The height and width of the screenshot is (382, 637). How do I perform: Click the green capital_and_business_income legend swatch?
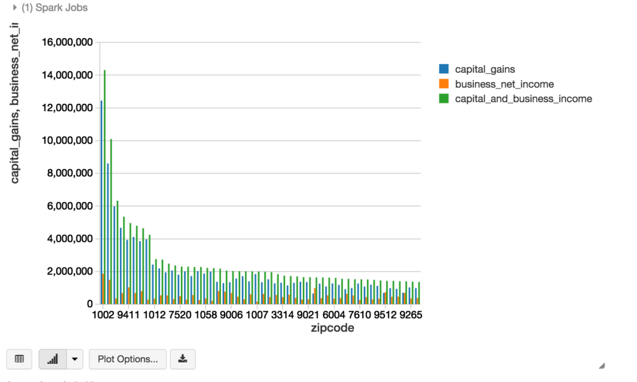coord(444,99)
